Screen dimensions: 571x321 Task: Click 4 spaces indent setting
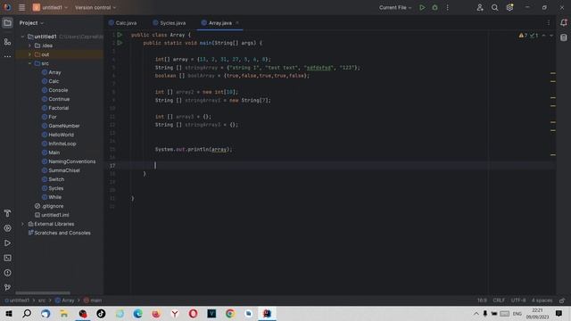tap(542, 300)
